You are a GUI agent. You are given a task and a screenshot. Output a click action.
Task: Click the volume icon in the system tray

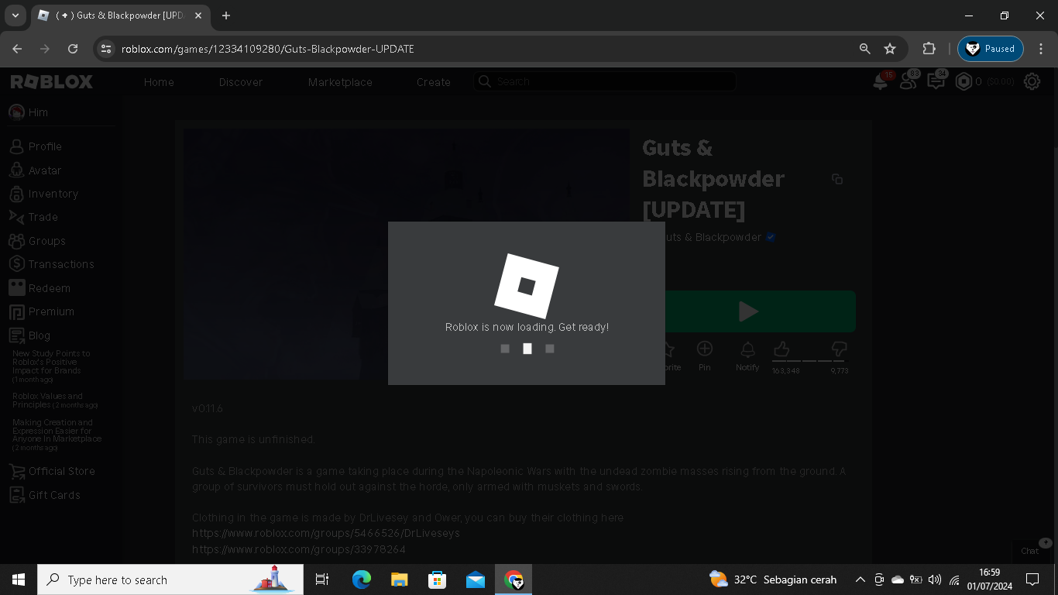coord(935,580)
